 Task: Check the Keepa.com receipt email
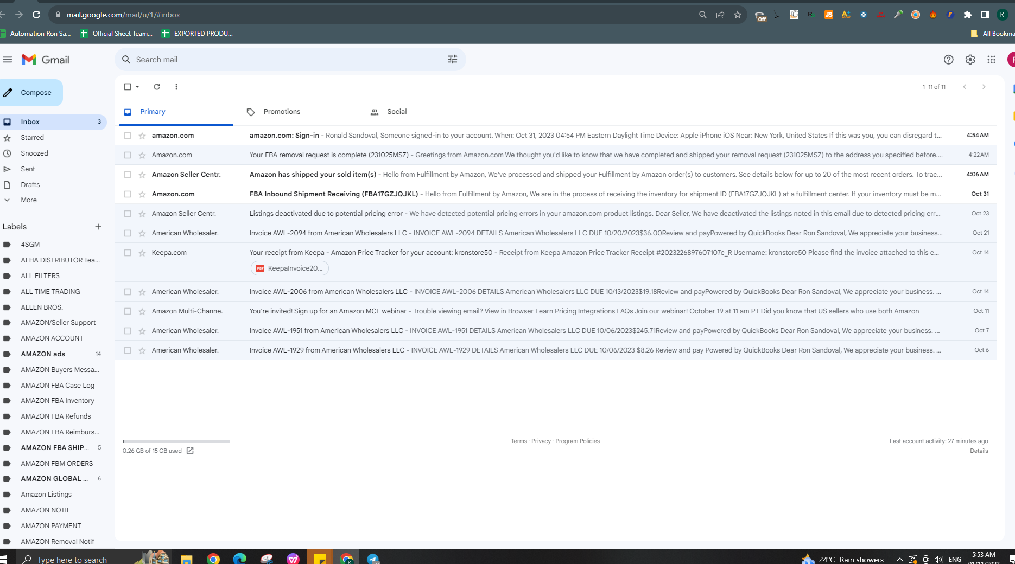[x=128, y=253]
